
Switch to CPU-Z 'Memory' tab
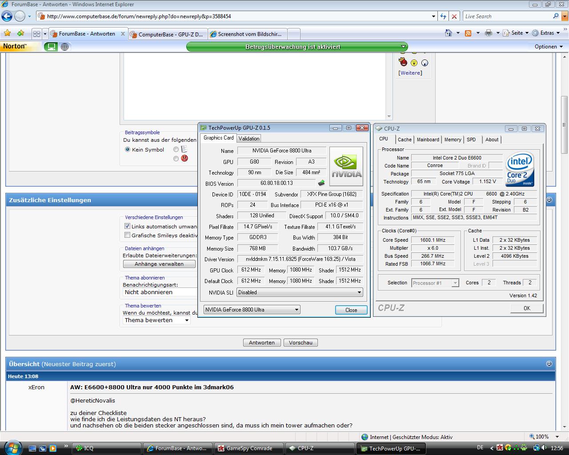pos(453,140)
